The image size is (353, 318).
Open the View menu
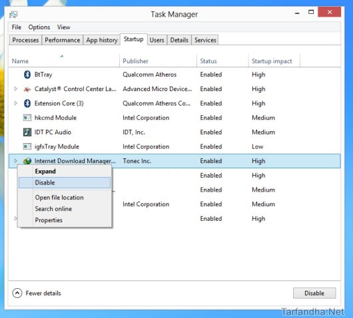(64, 27)
